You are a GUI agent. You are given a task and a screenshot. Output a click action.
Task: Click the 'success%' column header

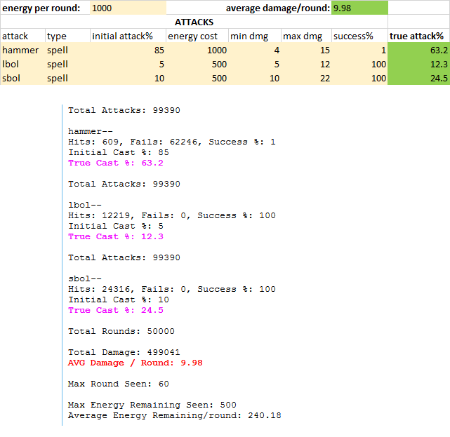coord(359,36)
